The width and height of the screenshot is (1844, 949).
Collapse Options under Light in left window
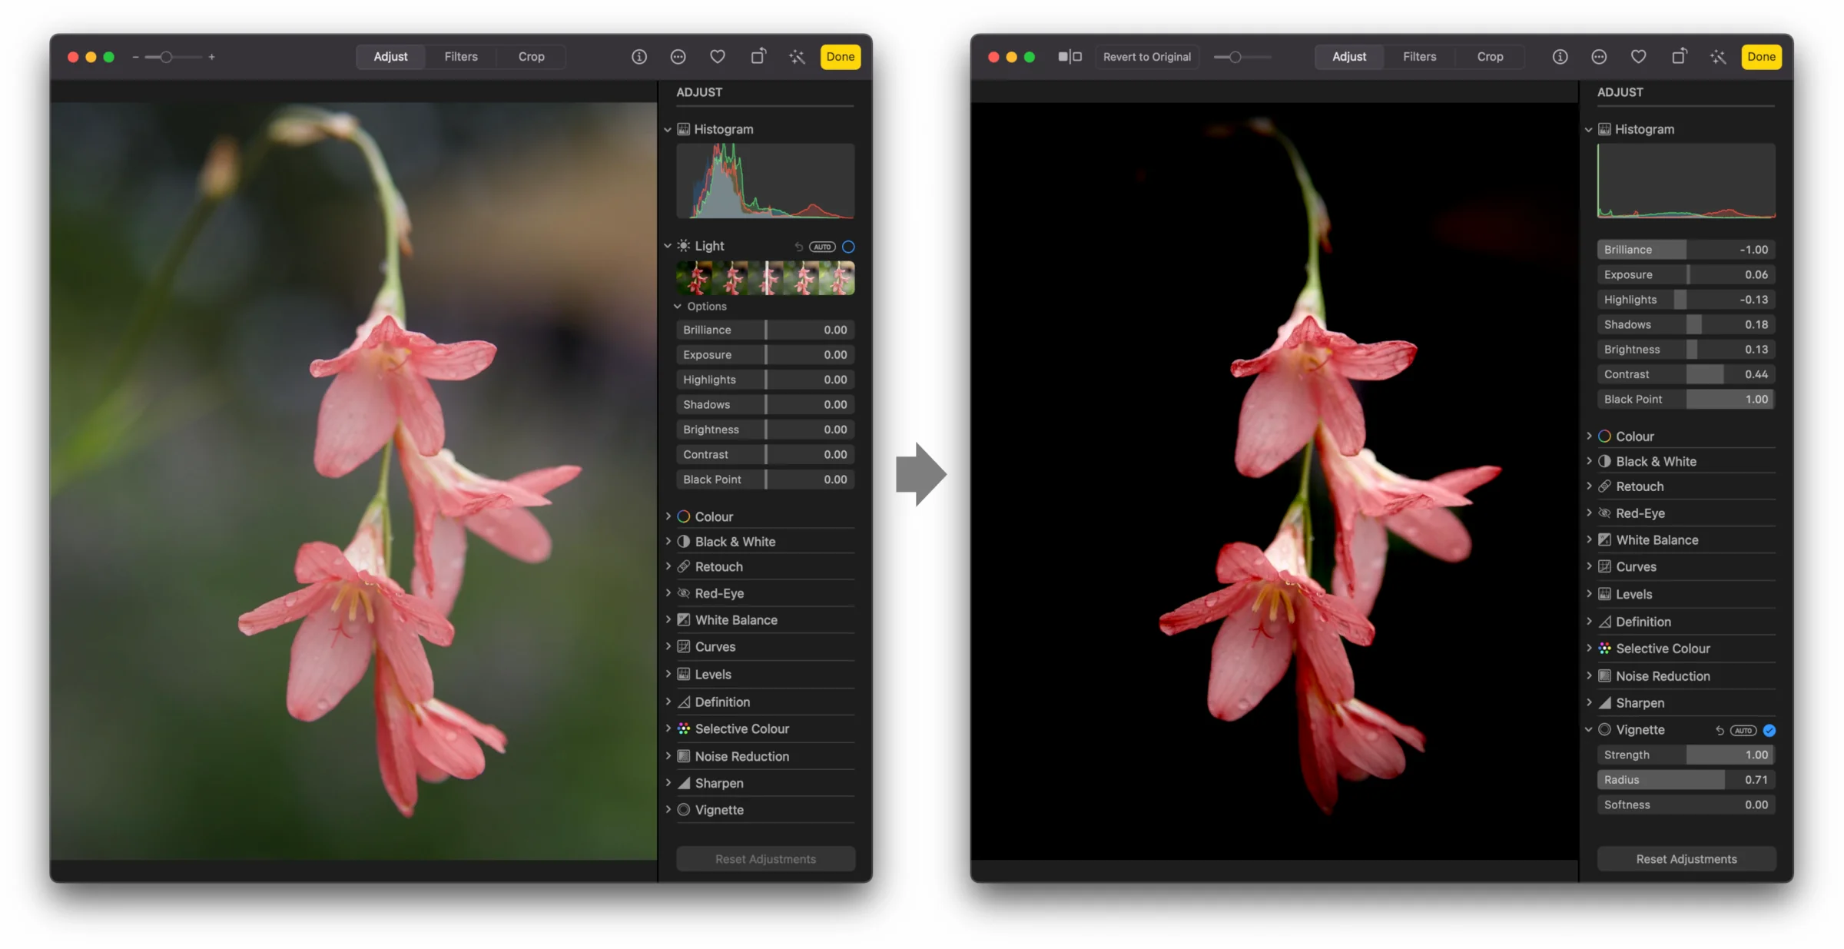pos(678,306)
